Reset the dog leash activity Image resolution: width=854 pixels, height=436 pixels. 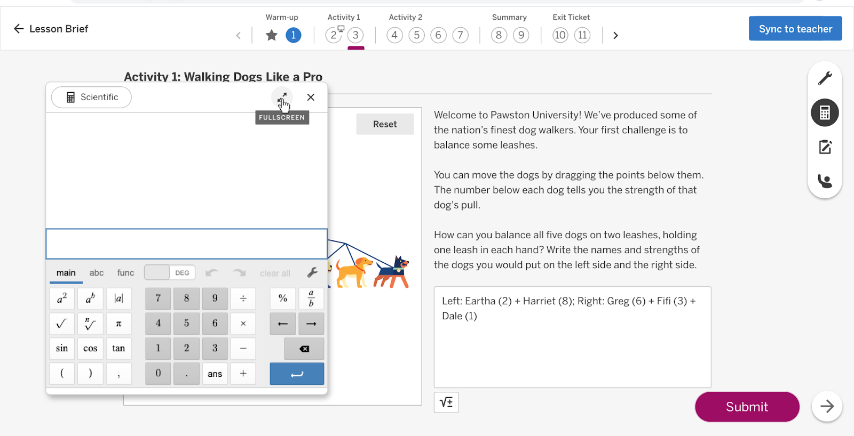[x=385, y=124]
